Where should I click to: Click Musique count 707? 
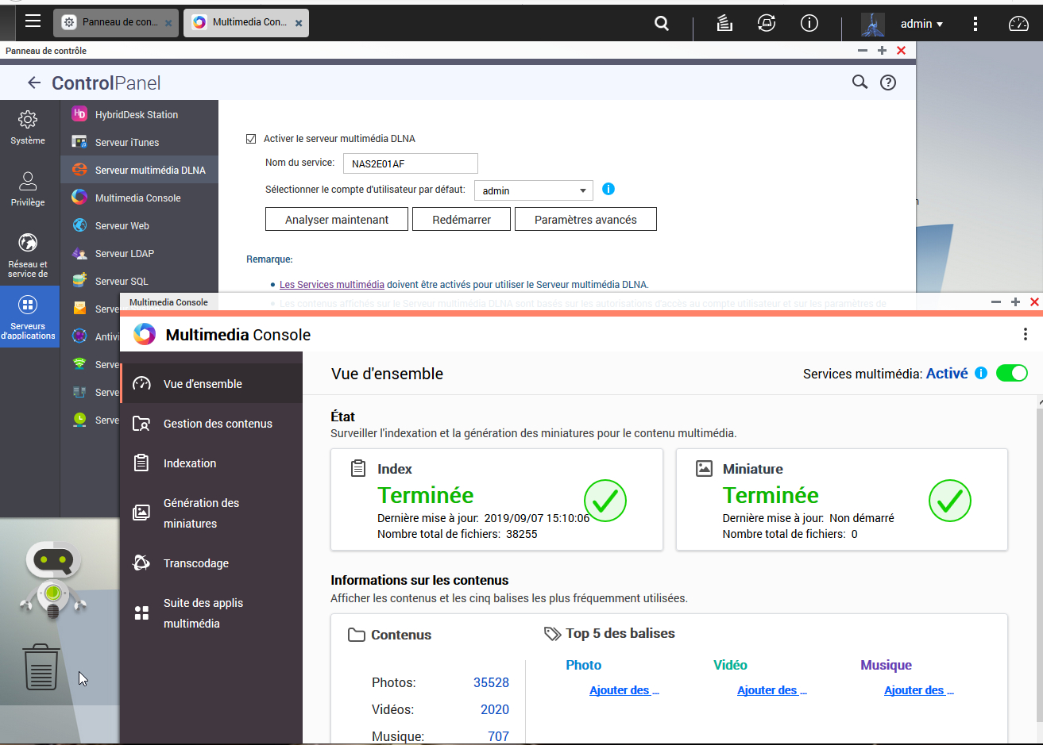click(x=498, y=736)
